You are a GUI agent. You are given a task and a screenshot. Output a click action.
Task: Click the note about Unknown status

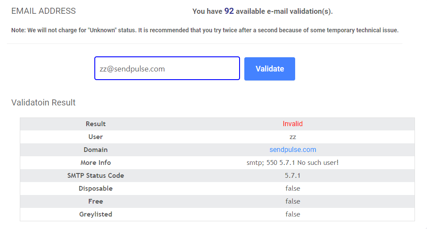pyautogui.click(x=205, y=31)
